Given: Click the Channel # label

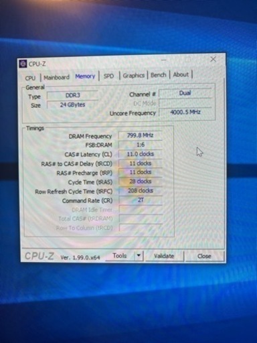Looking at the screenshot, I should 143,94.
